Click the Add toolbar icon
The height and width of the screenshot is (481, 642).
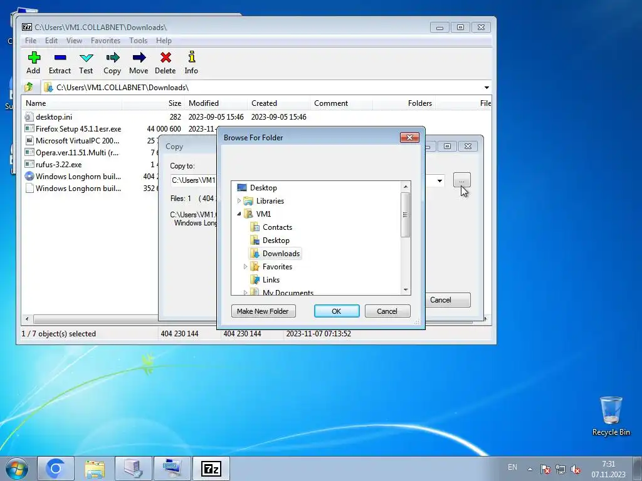(x=34, y=63)
